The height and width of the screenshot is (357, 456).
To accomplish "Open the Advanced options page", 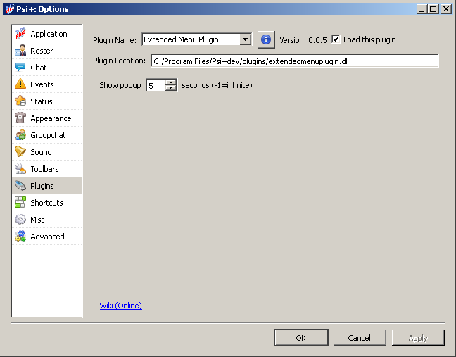I will click(x=47, y=237).
